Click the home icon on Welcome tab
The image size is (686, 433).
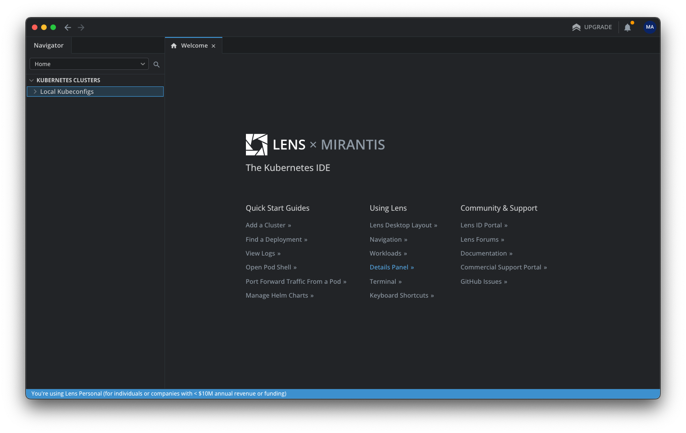(x=174, y=46)
